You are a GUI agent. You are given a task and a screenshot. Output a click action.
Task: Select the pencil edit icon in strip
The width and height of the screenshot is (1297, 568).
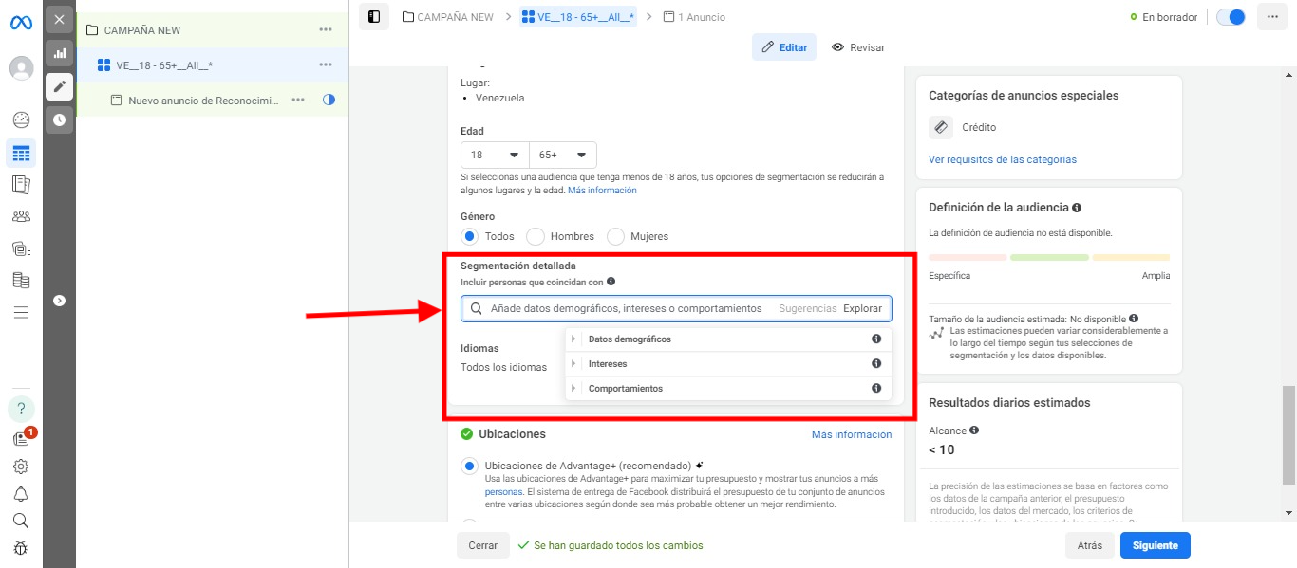(x=59, y=86)
